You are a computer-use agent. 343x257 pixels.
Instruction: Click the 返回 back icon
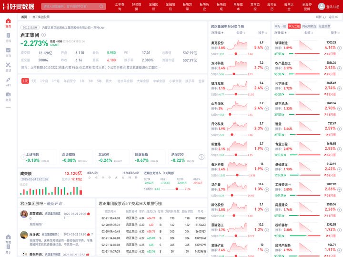(x=337, y=17)
